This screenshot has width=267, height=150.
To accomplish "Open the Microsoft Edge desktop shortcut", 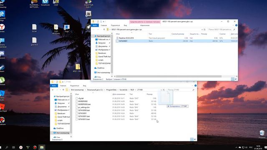I will coord(3,16).
